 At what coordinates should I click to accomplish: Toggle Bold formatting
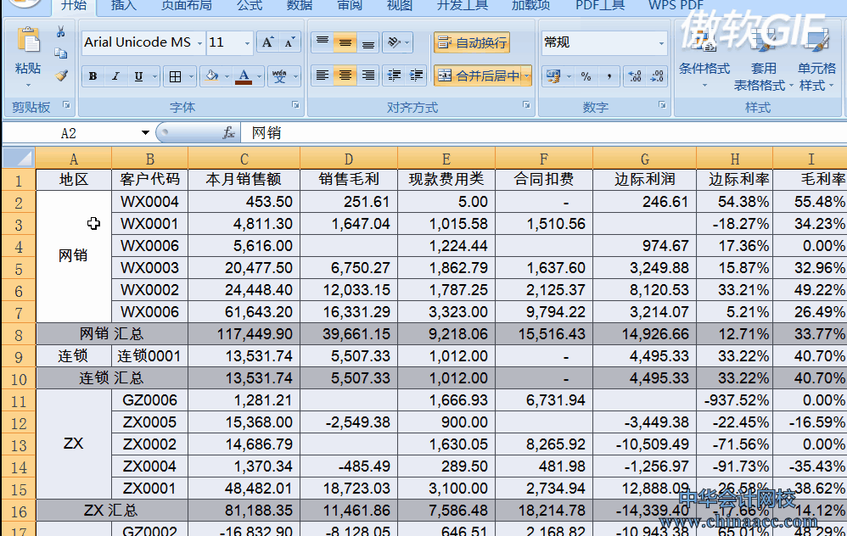coord(93,76)
